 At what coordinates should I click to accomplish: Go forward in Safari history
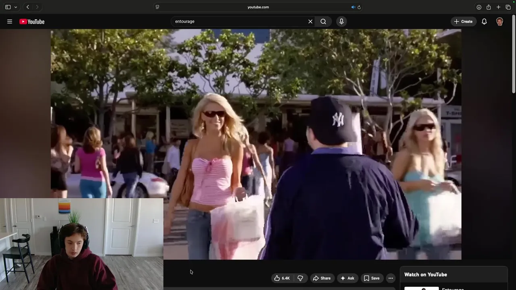tap(37, 7)
